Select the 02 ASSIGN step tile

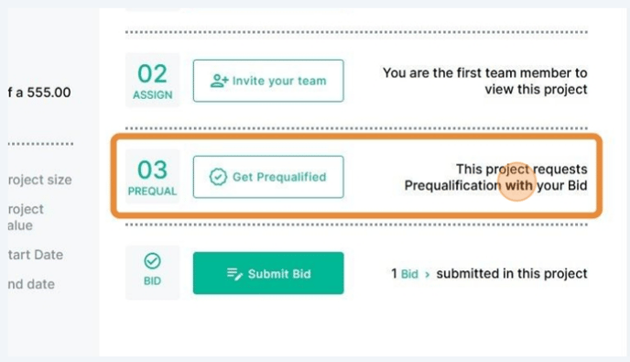[x=152, y=81]
